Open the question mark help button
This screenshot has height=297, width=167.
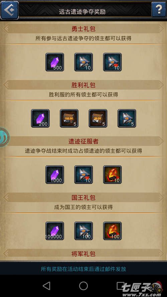(159, 9)
